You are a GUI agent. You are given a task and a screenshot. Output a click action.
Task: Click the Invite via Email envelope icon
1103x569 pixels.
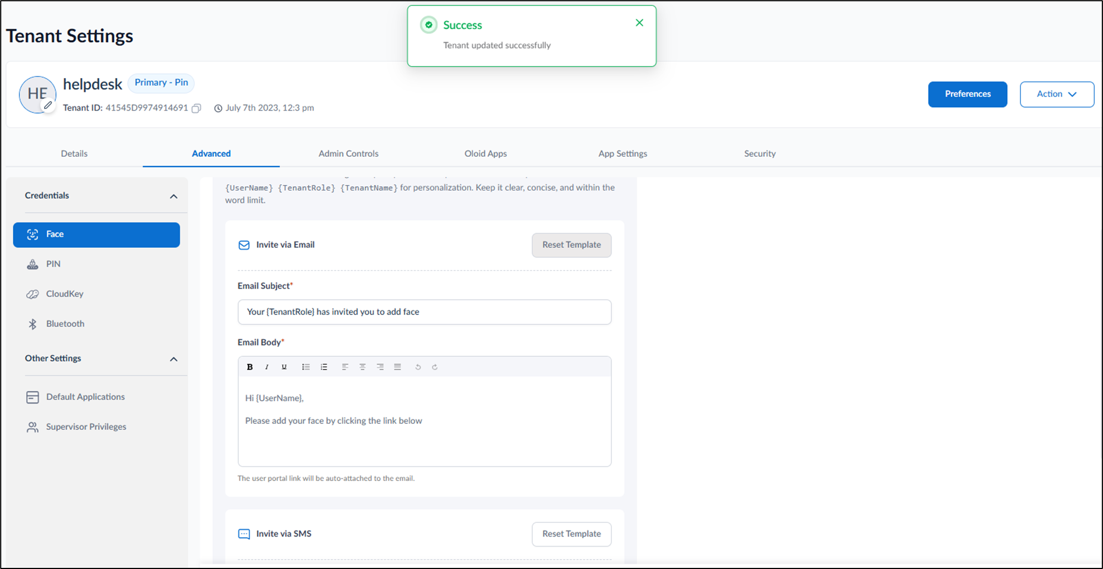click(244, 245)
